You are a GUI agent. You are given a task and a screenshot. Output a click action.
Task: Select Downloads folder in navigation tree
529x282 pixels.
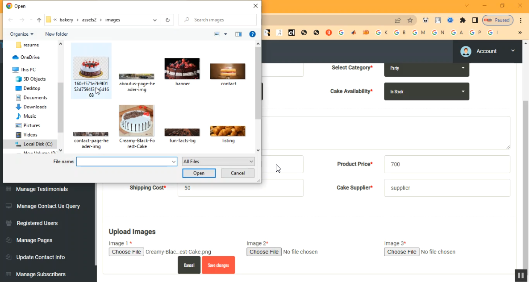[35, 107]
